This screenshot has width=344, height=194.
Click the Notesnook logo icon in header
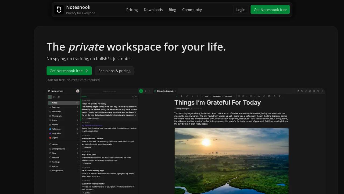59,9
